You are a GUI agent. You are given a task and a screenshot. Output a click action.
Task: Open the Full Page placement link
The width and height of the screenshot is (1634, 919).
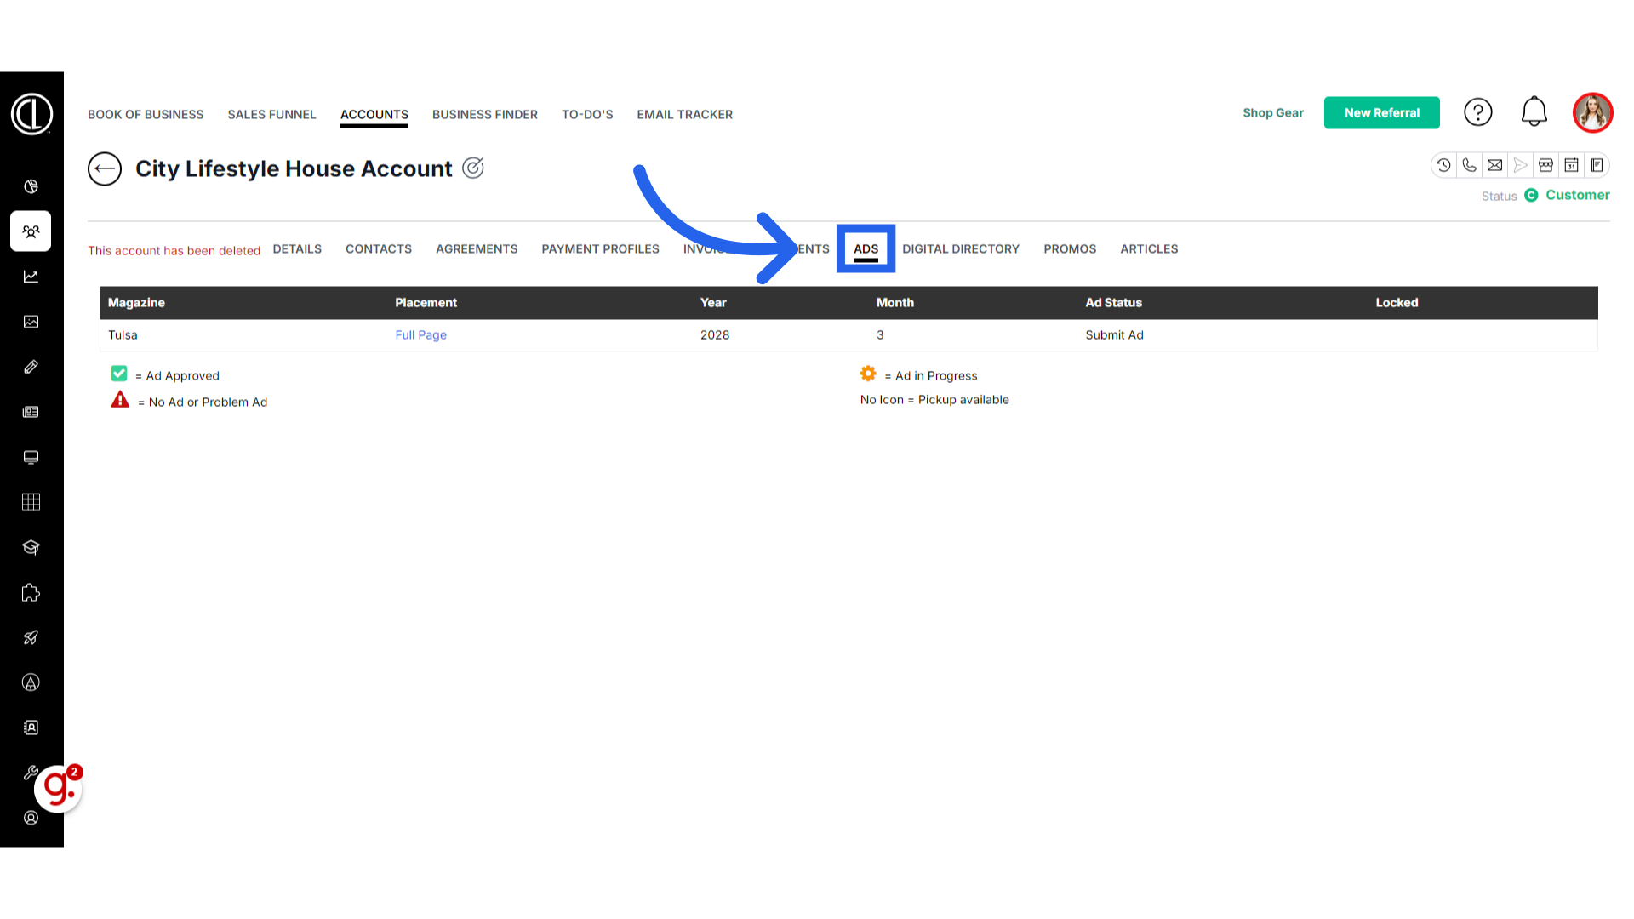click(x=420, y=334)
